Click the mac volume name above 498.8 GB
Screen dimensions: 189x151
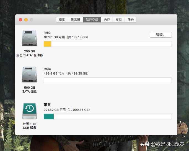[47, 69]
